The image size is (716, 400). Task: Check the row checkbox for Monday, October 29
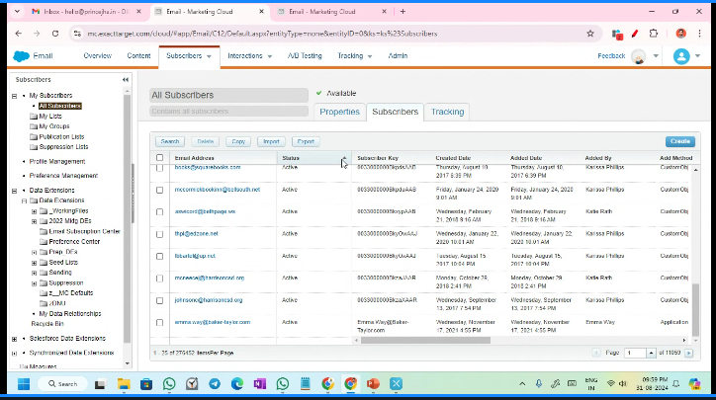pos(159,279)
